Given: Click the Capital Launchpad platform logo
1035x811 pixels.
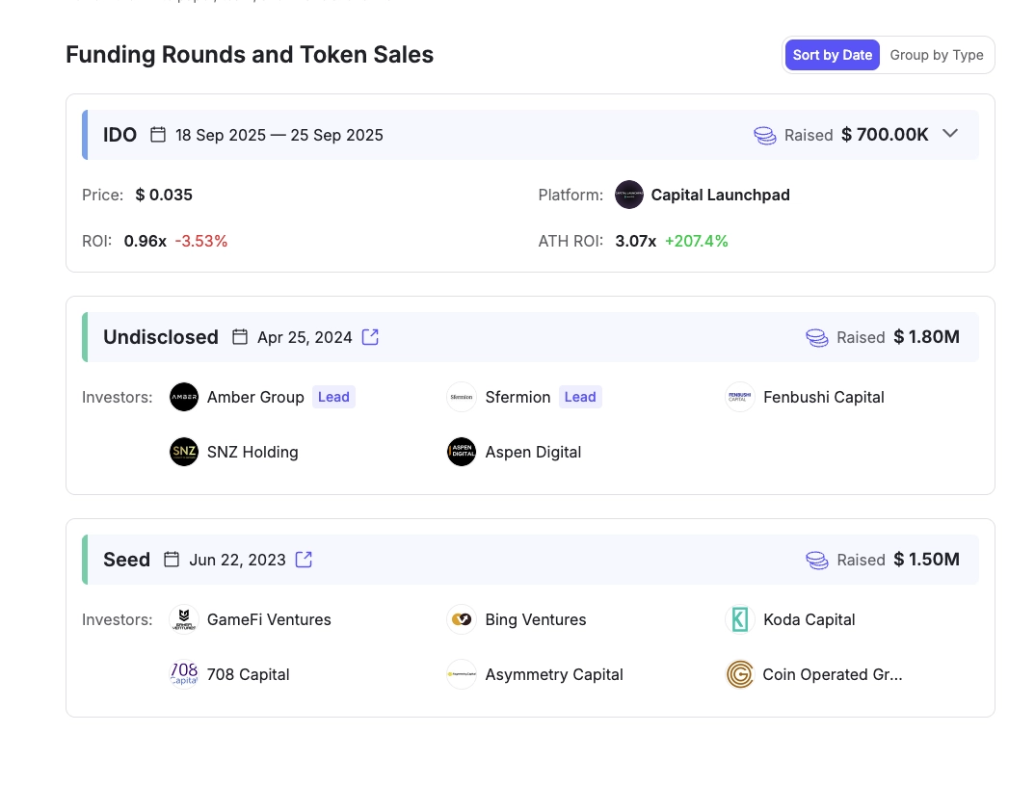Looking at the screenshot, I should 629,195.
